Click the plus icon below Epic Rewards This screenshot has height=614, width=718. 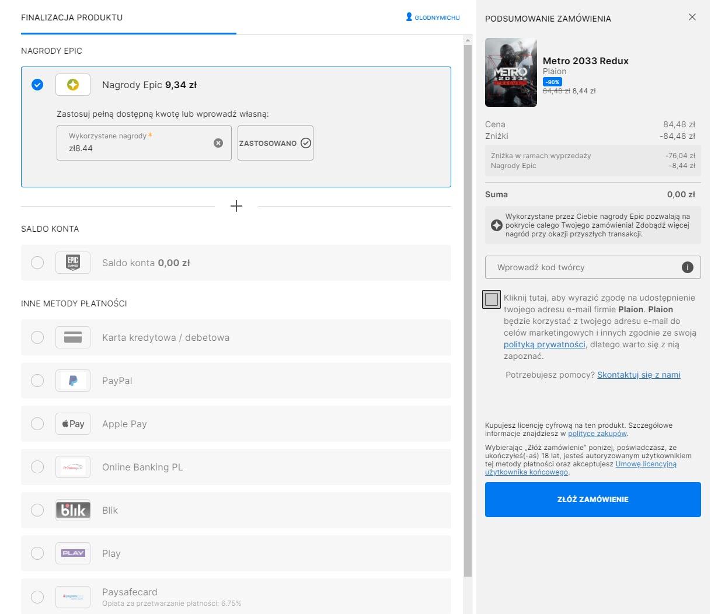[x=236, y=206]
